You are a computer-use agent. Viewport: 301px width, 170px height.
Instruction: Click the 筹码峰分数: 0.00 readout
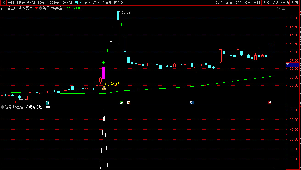38,107
